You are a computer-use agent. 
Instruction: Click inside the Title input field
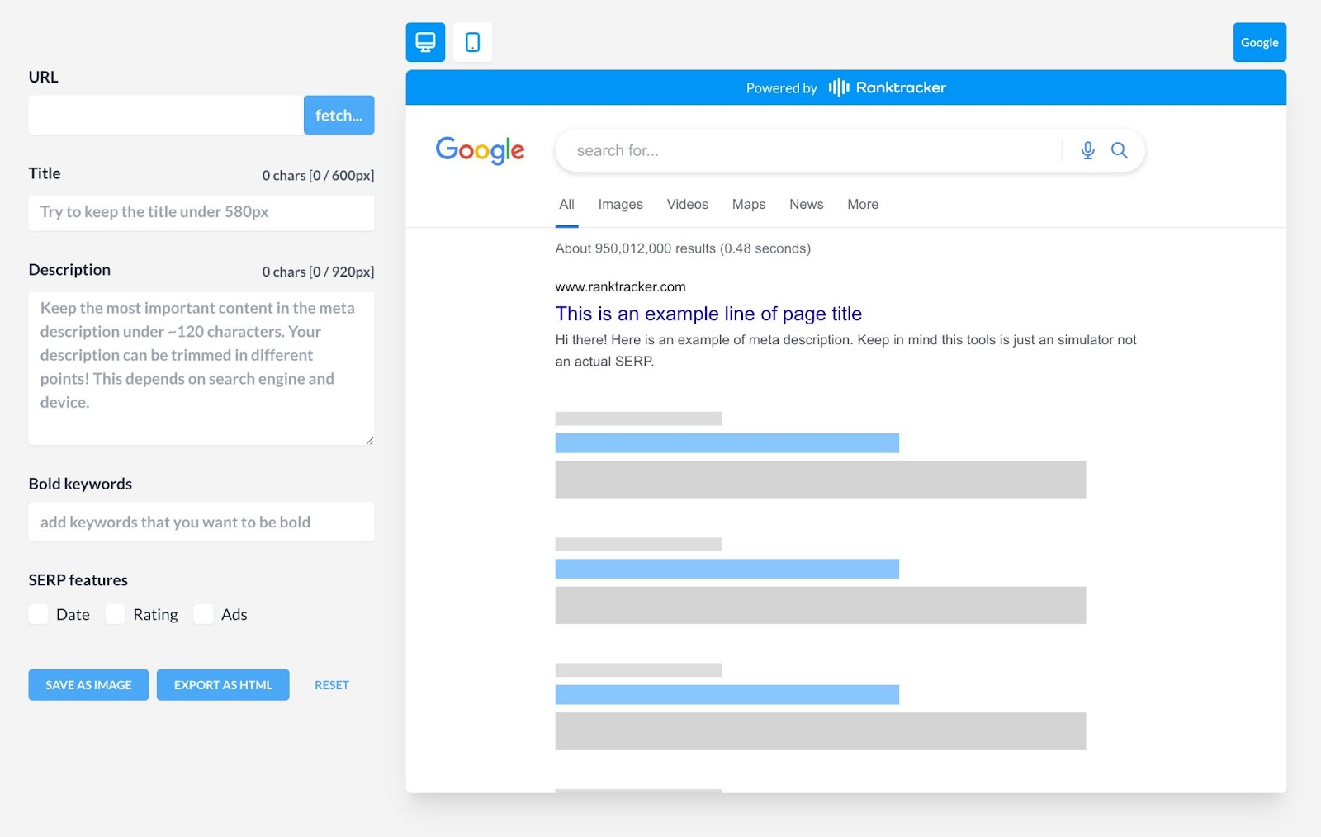pos(201,212)
